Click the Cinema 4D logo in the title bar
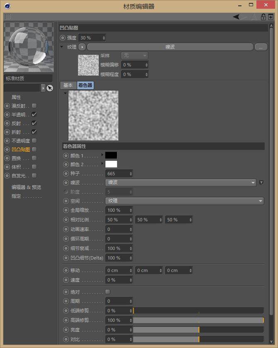 pyautogui.click(x=8, y=6)
